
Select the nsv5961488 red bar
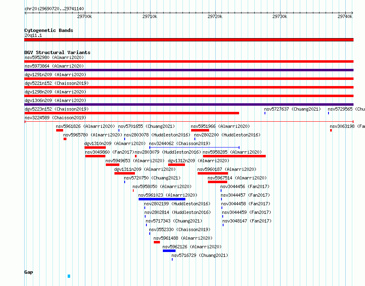pos(157,242)
